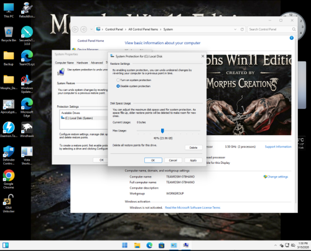Viewport: 311px width, 251px height.
Task: Open Microsoft Store from the taskbar
Action: (x=161, y=245)
